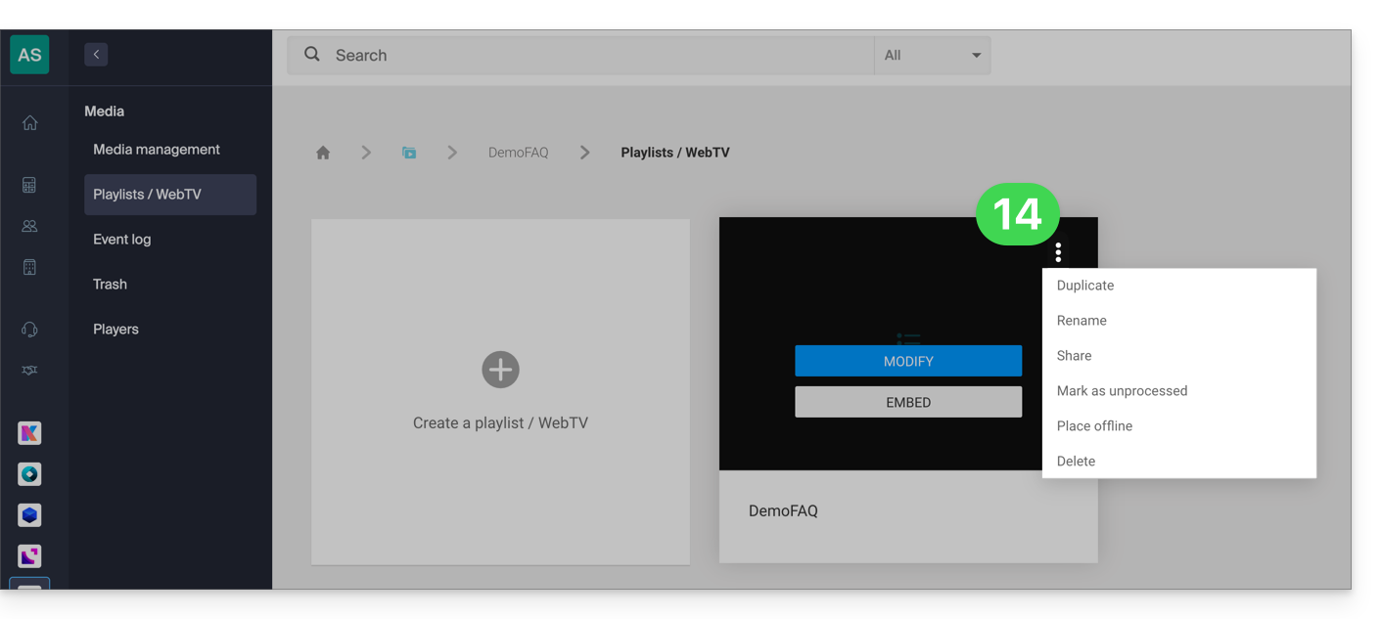Click the Create a playlist / WebTV tile

500,391
